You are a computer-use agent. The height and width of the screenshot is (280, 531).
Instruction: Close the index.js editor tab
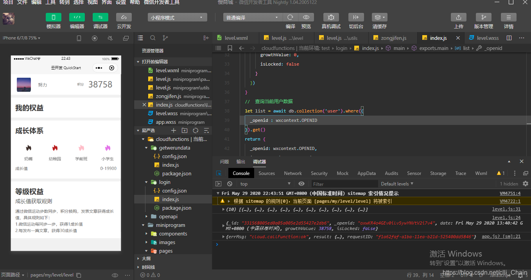(457, 38)
